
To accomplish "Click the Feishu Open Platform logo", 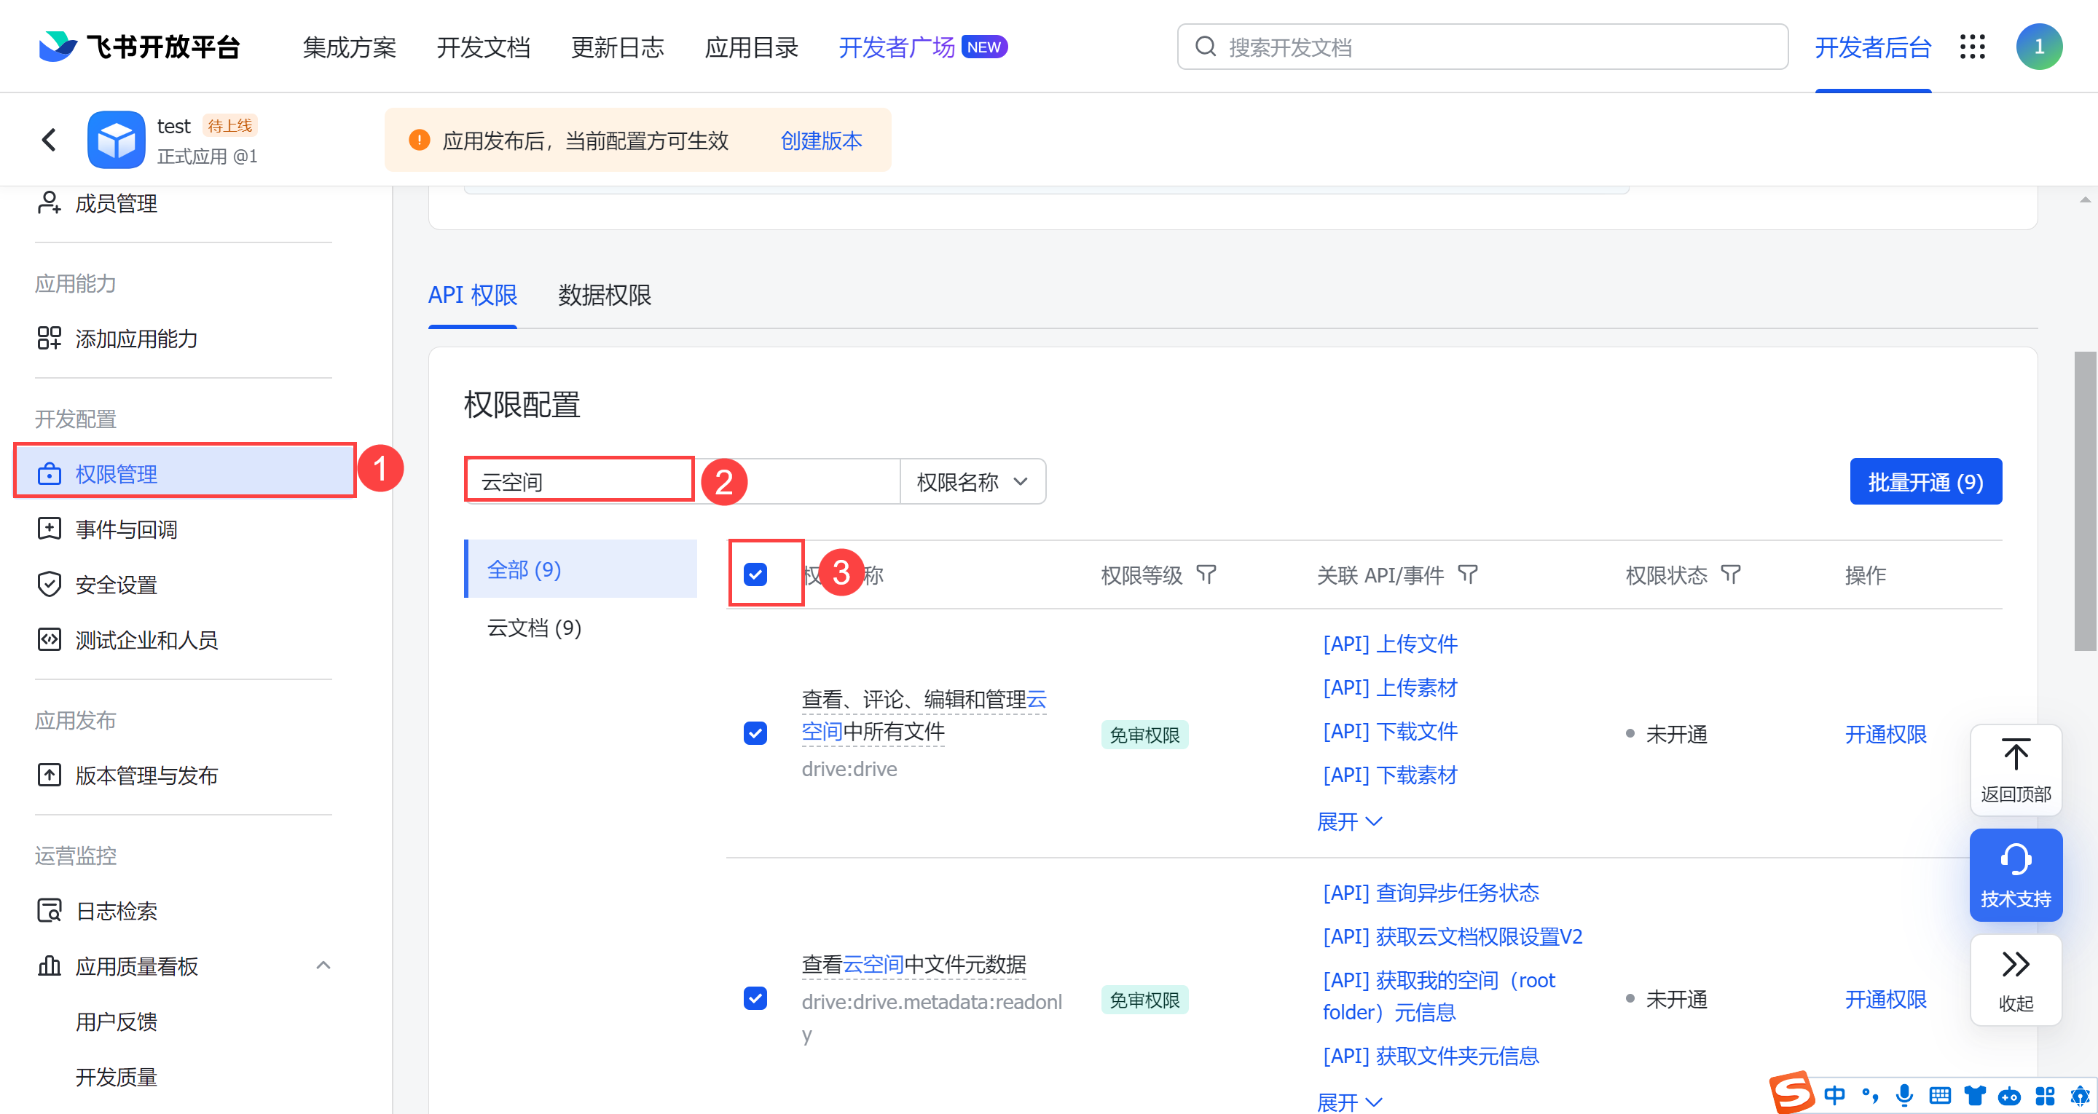I will 139,47.
